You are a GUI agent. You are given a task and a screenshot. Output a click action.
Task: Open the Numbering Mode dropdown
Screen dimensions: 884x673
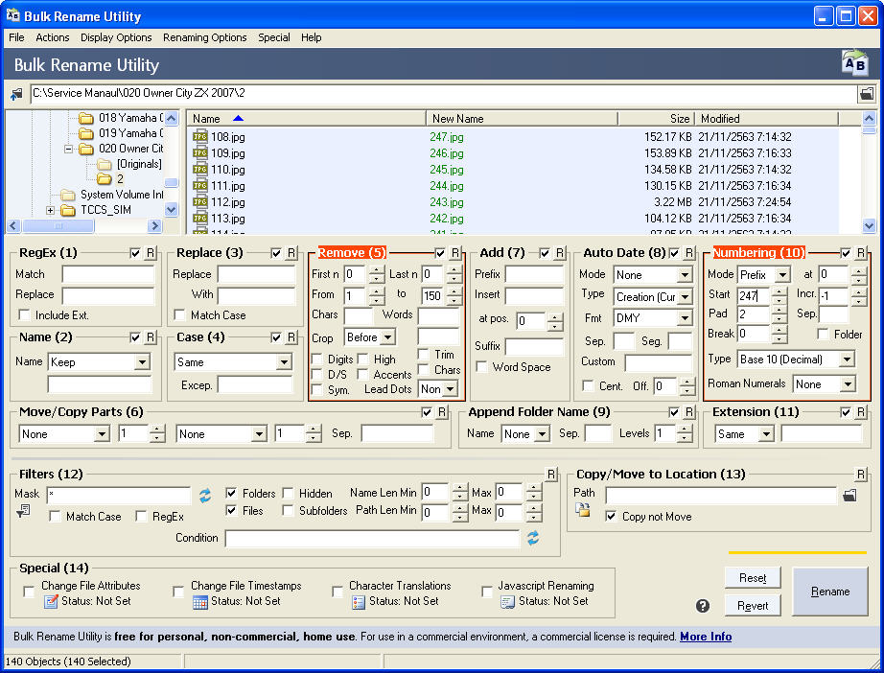click(782, 275)
